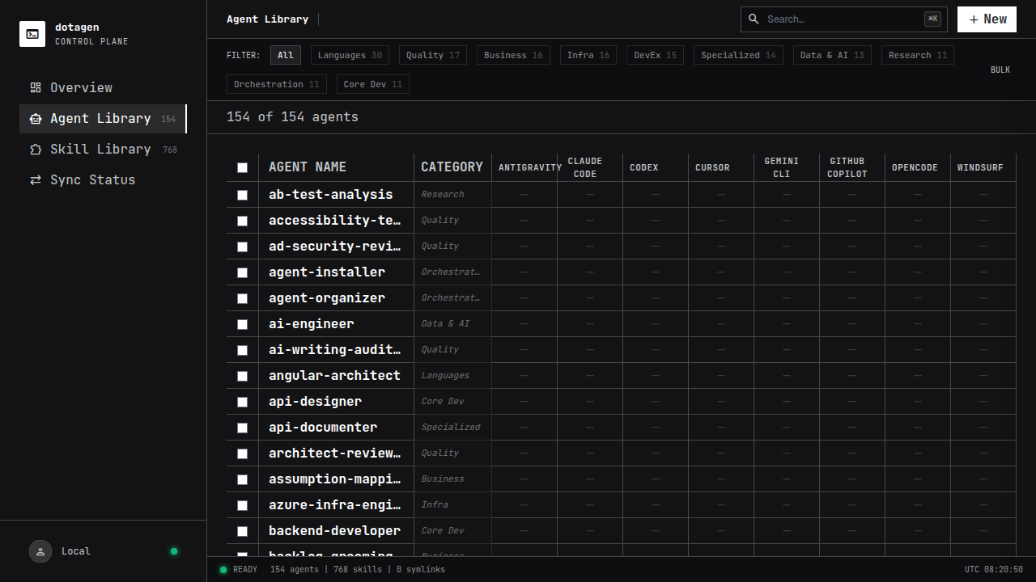Screen dimensions: 1036x582
Task: Select the backend-developer row checkbox
Action: click(x=242, y=531)
